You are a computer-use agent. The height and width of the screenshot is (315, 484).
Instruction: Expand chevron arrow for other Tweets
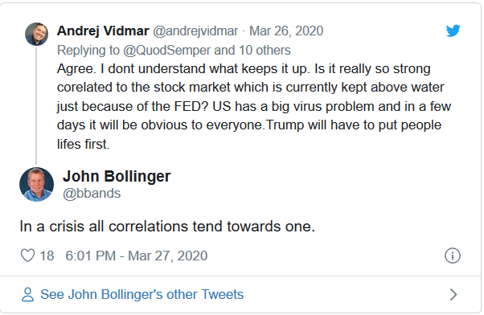click(453, 294)
